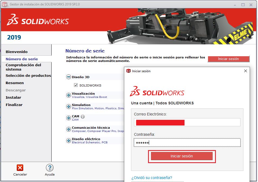Go to Finalizar step
The image size is (258, 182).
coord(14,105)
